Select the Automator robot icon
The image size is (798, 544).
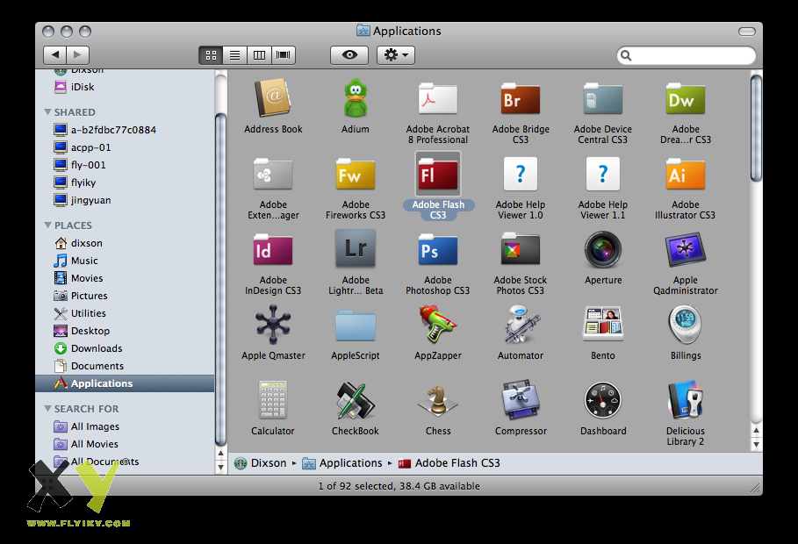click(x=520, y=324)
